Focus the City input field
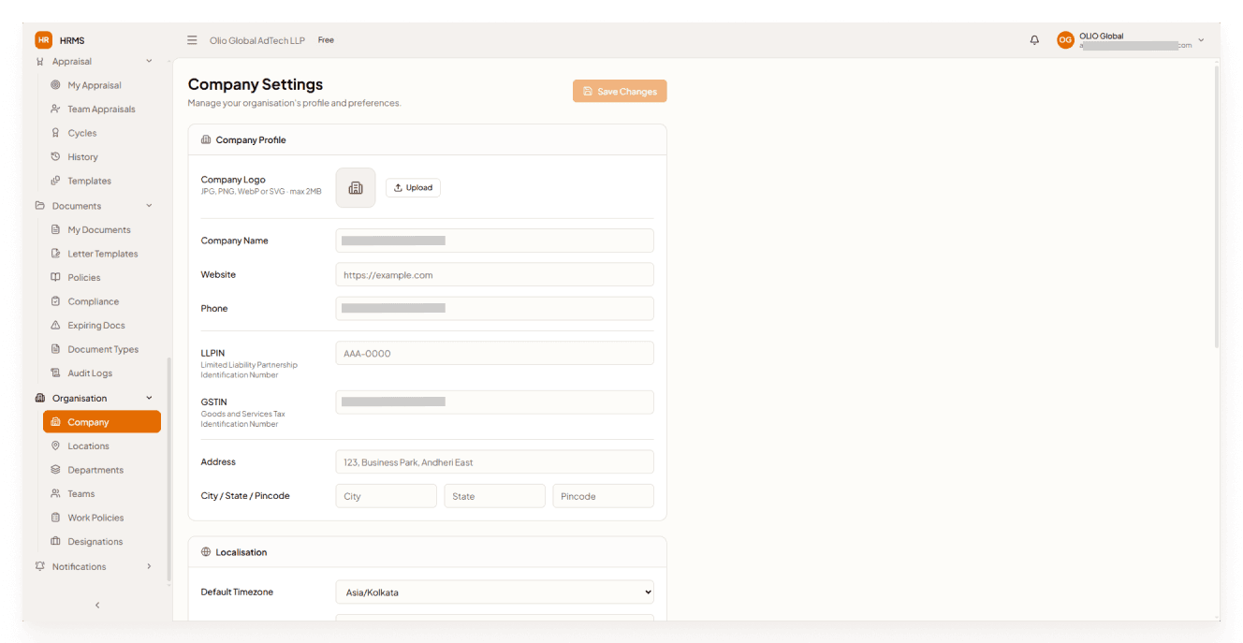1243x643 pixels. click(387, 496)
